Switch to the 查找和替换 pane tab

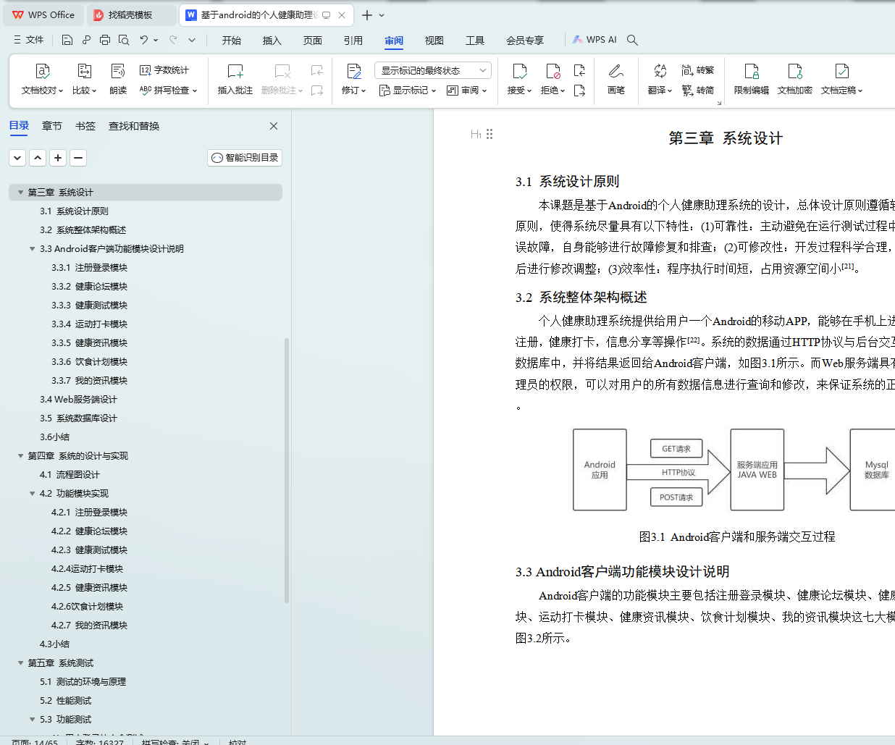coord(134,126)
